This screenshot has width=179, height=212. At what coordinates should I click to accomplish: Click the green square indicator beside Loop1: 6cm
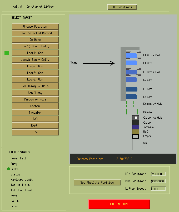[7, 53]
